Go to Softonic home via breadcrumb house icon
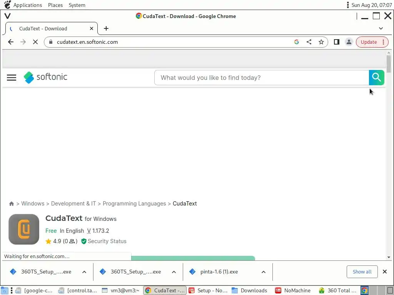This screenshot has width=394, height=295. tap(11, 204)
